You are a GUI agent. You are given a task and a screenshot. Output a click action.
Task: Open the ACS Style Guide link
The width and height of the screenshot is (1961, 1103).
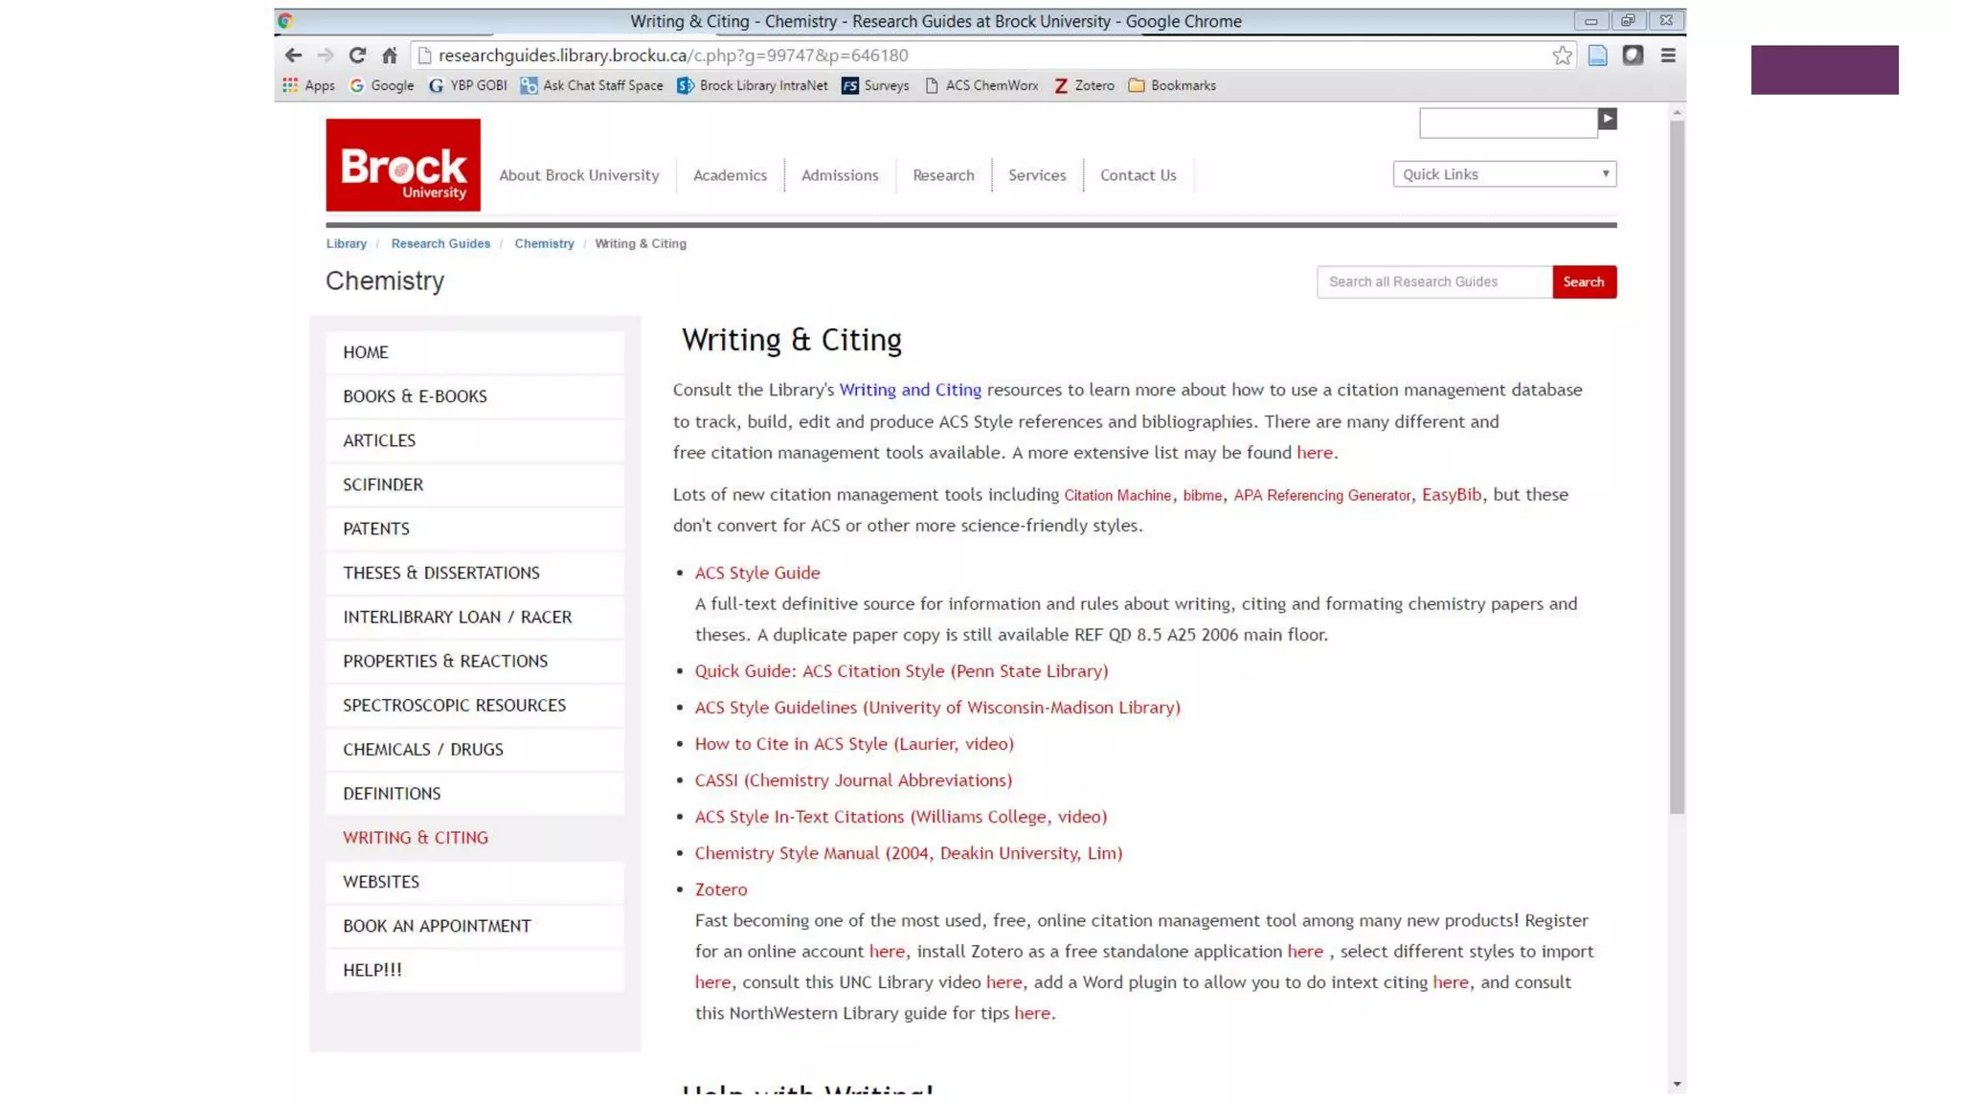click(x=756, y=573)
